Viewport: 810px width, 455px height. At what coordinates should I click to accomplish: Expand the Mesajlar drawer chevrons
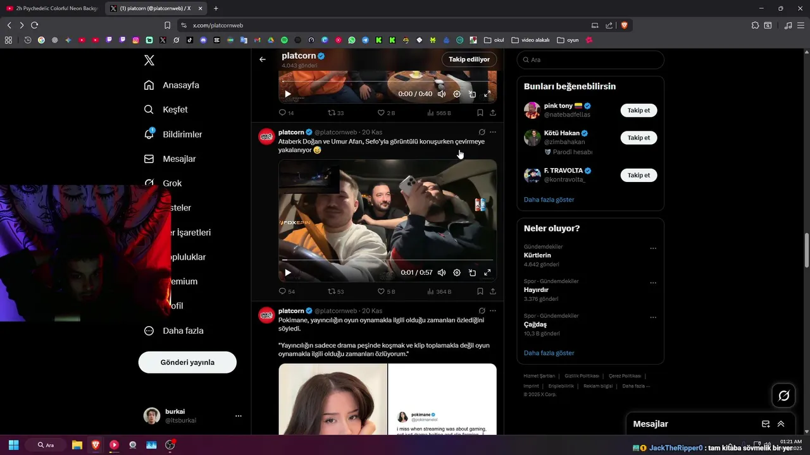[x=781, y=424]
